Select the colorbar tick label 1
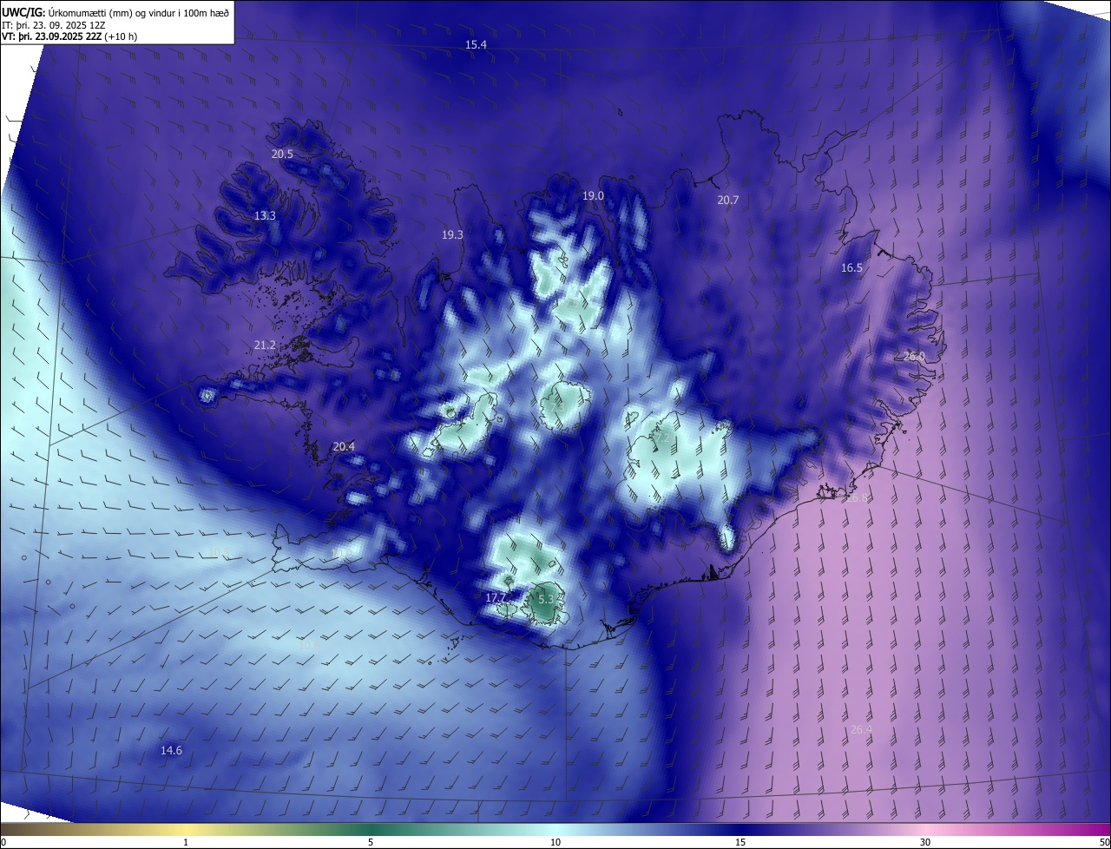This screenshot has width=1111, height=849. tap(186, 842)
